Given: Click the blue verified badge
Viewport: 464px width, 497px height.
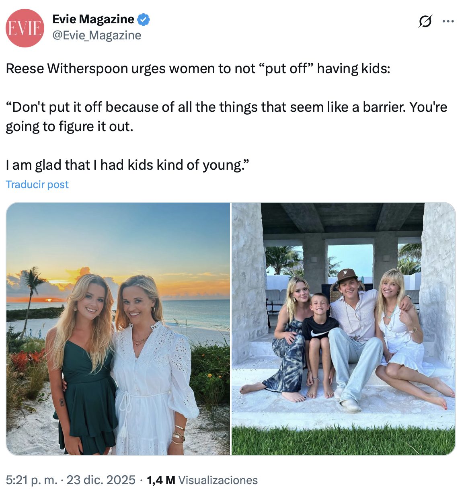Looking at the screenshot, I should pyautogui.click(x=144, y=19).
